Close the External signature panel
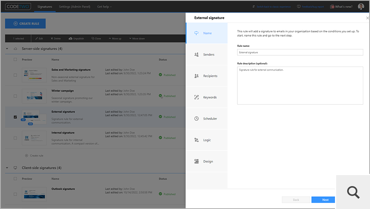 [367, 18]
